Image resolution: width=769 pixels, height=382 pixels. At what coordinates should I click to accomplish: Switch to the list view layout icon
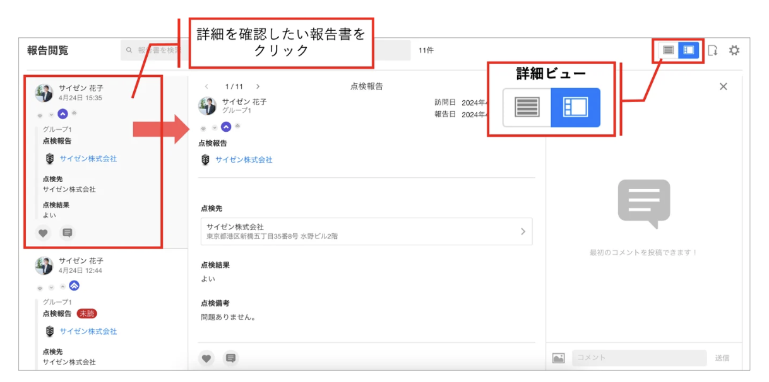point(668,50)
